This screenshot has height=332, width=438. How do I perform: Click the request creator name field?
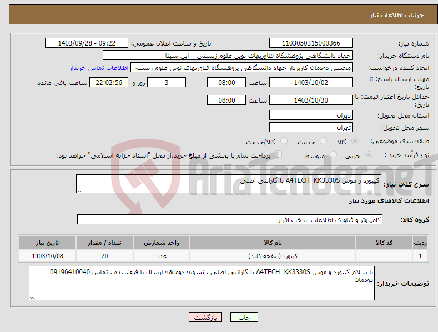pos(241,68)
